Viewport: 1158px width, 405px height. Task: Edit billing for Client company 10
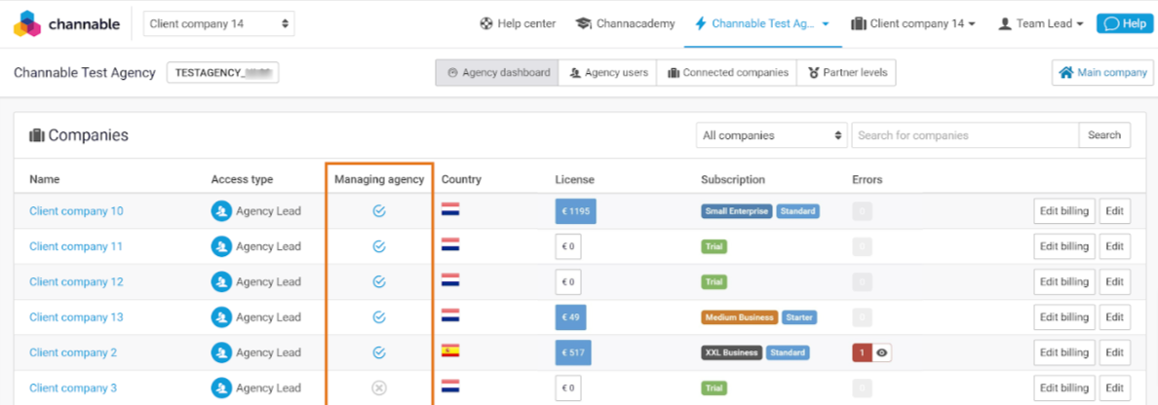[1064, 211]
